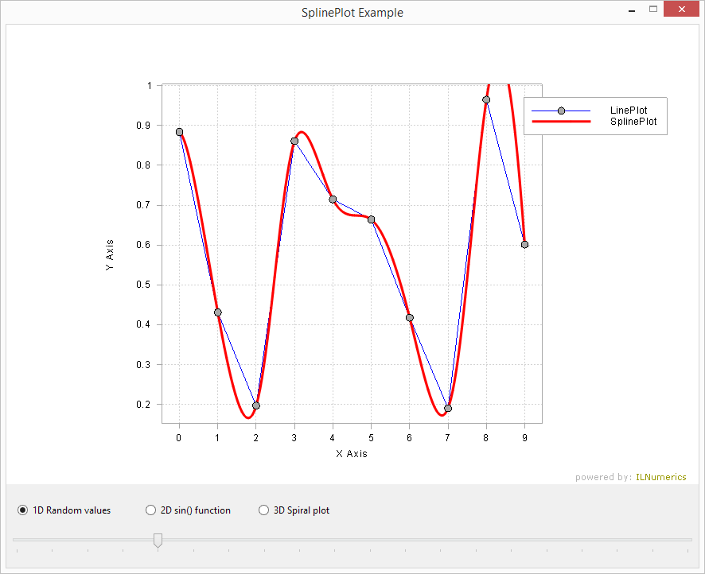Viewport: 705px width, 574px height.
Task: Click the data point marker at x=9
Action: coord(524,244)
